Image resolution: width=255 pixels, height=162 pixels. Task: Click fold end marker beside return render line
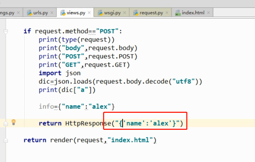coord(6,140)
